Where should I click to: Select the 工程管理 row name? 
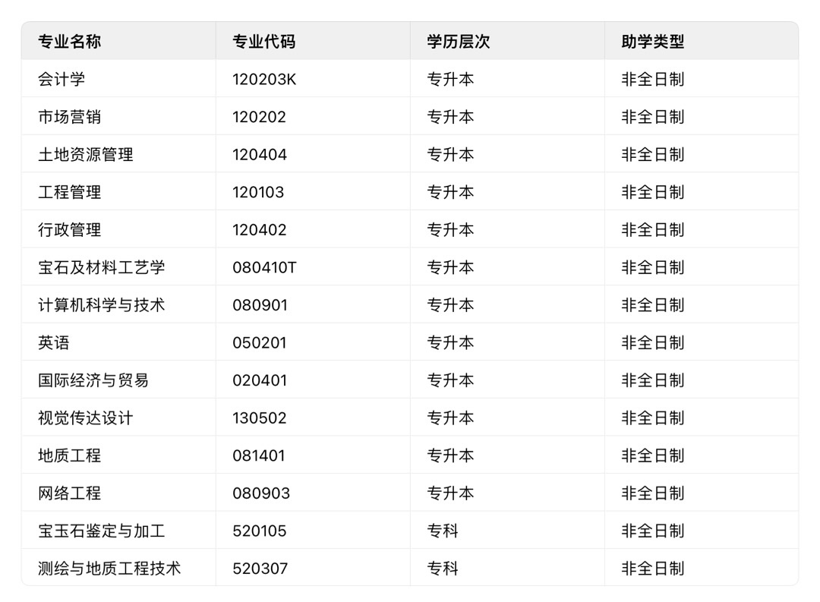(x=70, y=192)
